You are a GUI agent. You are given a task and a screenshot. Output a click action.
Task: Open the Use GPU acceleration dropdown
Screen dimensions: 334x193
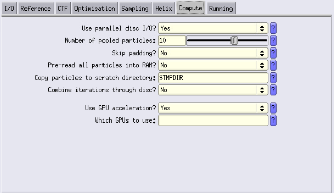(x=213, y=108)
